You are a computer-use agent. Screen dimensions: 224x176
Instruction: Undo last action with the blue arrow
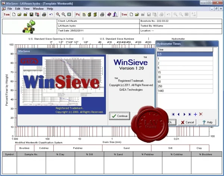(x=51, y=15)
